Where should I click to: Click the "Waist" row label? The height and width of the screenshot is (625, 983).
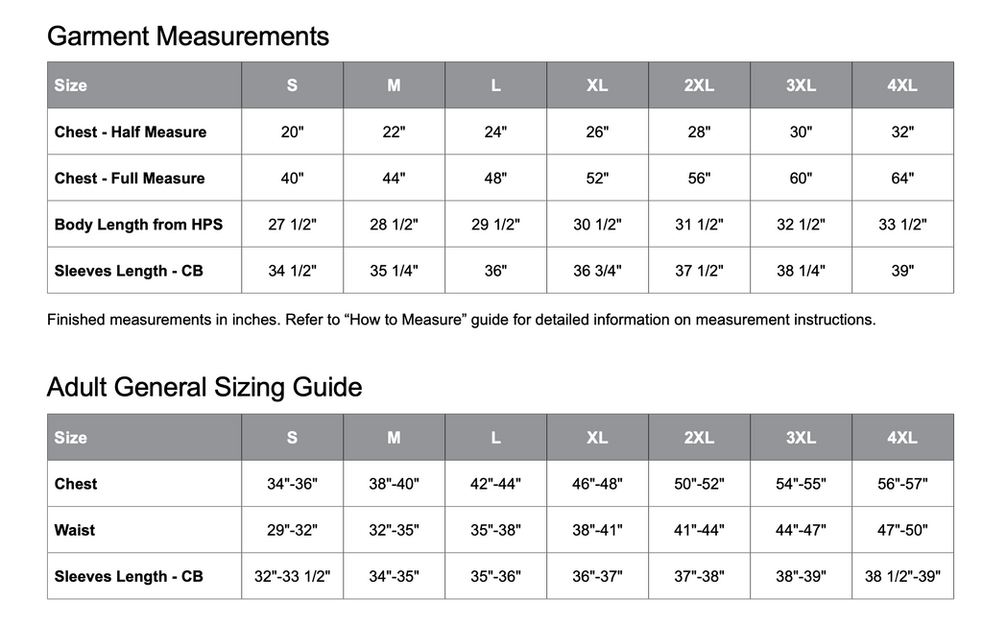(75, 530)
